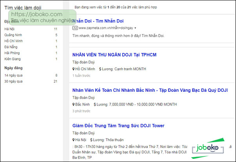Filter jobs by location Quảng Ninh
Viewport: 236px width, 162px height.
[13, 35]
